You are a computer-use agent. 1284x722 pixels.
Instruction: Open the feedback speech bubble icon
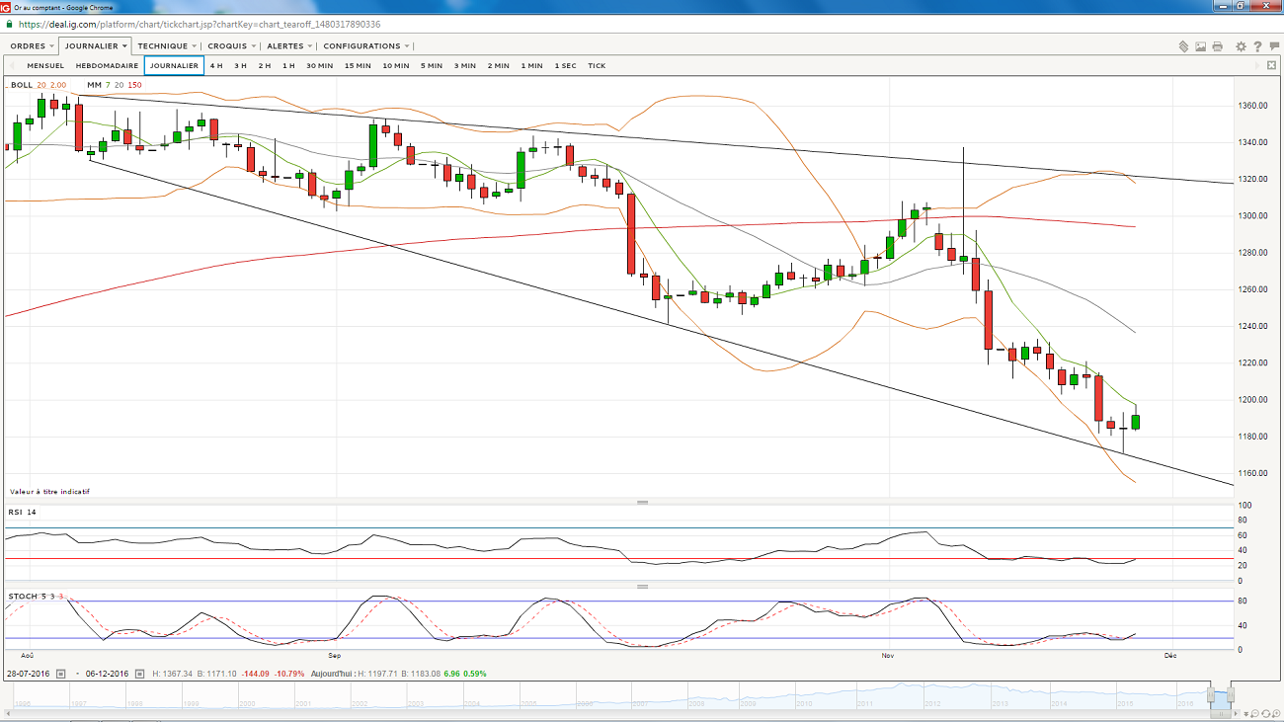click(x=1273, y=46)
